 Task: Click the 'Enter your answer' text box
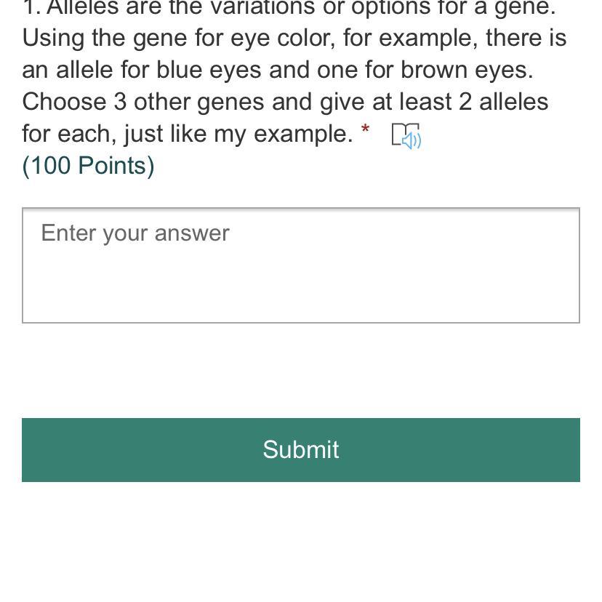301,265
